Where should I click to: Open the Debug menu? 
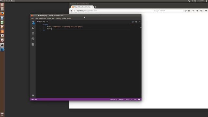58,19
